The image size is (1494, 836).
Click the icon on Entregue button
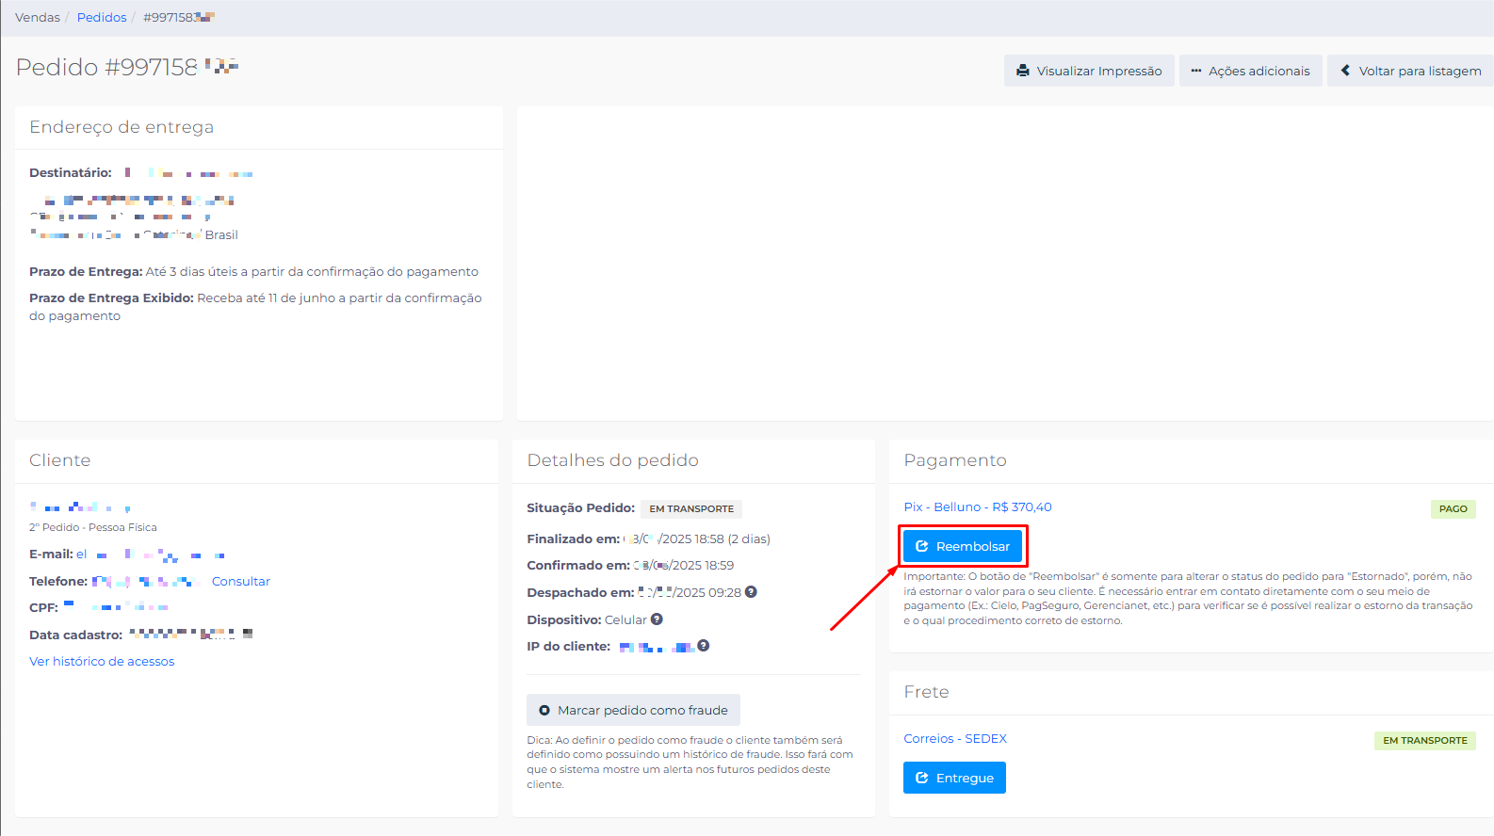[x=922, y=778]
